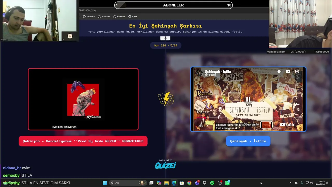
Task: Click the microphone tray icon
Action: pyautogui.click(x=302, y=183)
